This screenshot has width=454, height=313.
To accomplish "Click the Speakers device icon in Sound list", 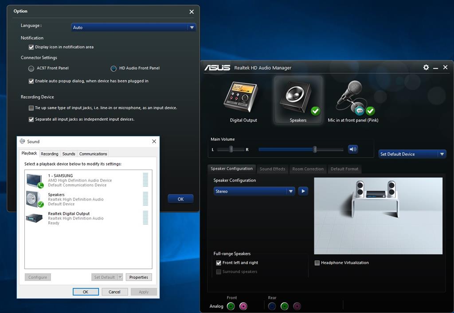I will click(35, 199).
